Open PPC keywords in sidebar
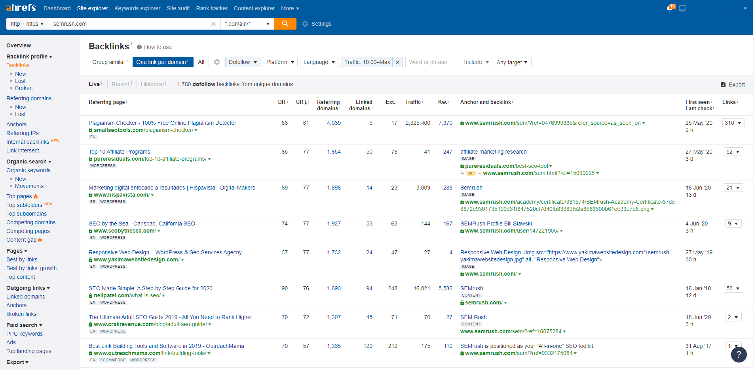The height and width of the screenshot is (370, 754). click(x=25, y=334)
